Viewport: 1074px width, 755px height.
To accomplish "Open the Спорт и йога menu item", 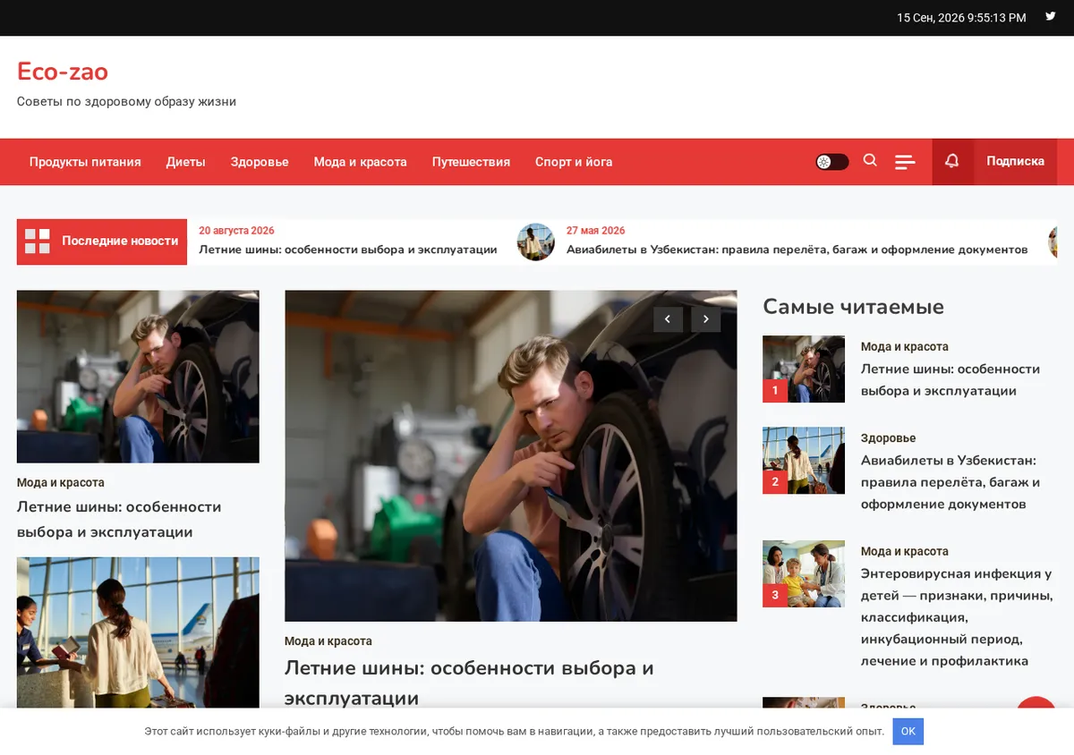I will (574, 162).
